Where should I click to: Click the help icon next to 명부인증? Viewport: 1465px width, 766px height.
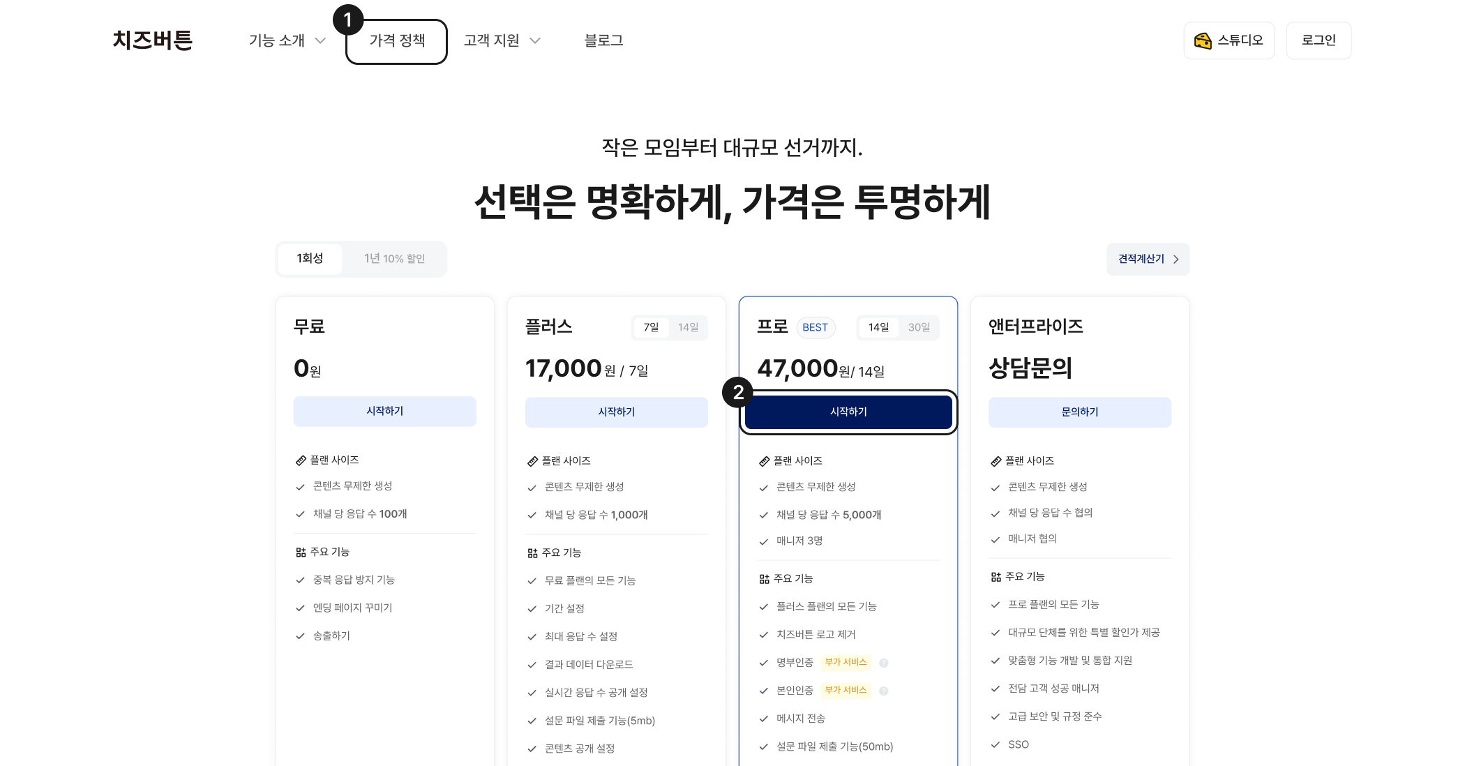pyautogui.click(x=883, y=663)
